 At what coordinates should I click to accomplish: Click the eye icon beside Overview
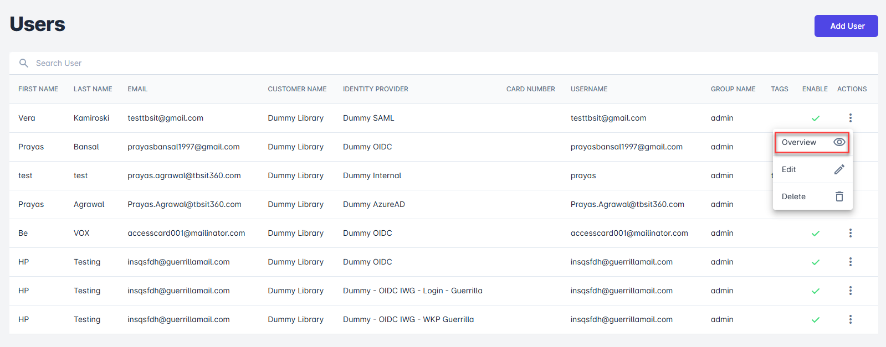pyautogui.click(x=839, y=142)
